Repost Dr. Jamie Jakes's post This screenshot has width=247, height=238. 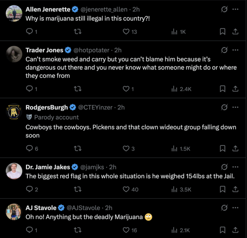(x=78, y=189)
